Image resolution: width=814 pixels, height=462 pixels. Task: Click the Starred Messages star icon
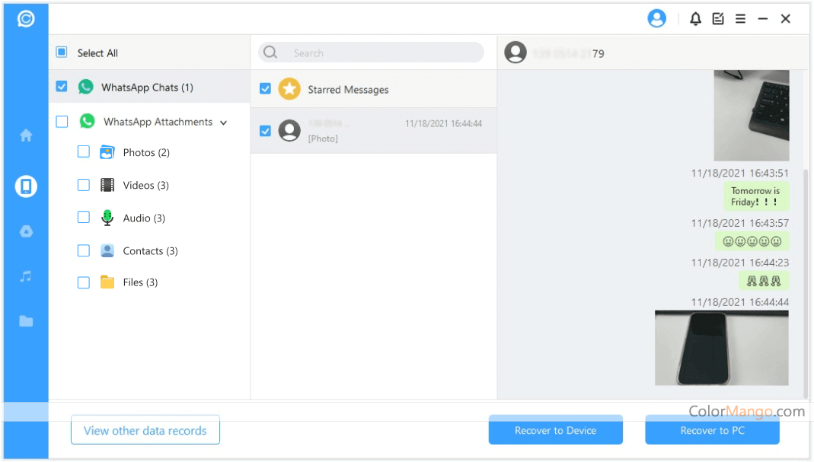[289, 89]
